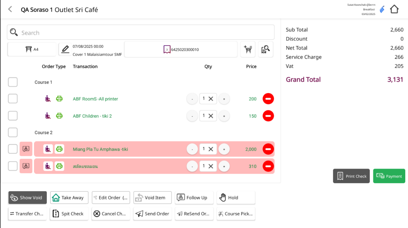Increase quantity of ABF RoomS item
This screenshot has height=228, width=408.
(x=224, y=99)
